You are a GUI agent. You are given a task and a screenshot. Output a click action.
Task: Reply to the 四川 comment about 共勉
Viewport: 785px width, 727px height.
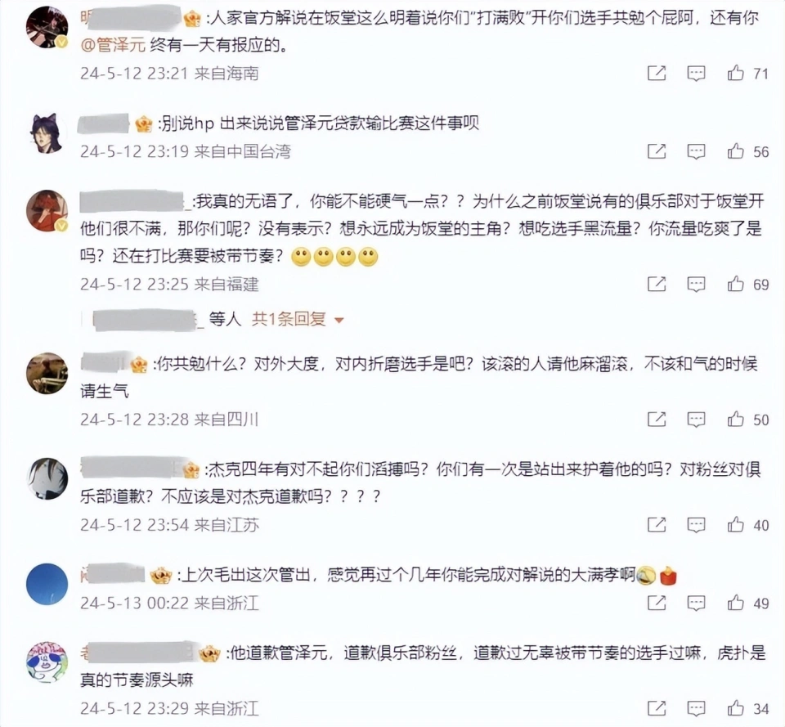[696, 419]
